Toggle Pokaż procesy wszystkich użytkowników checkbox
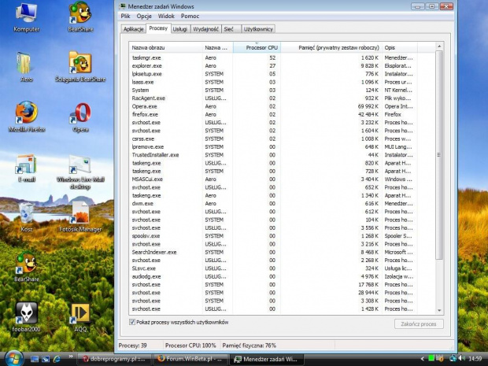Image resolution: width=488 pixels, height=366 pixels. point(132,322)
